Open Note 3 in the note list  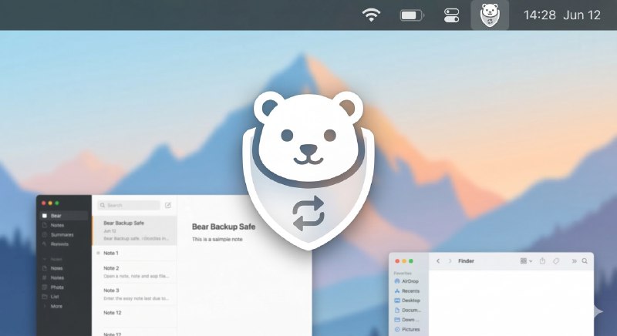point(134,294)
